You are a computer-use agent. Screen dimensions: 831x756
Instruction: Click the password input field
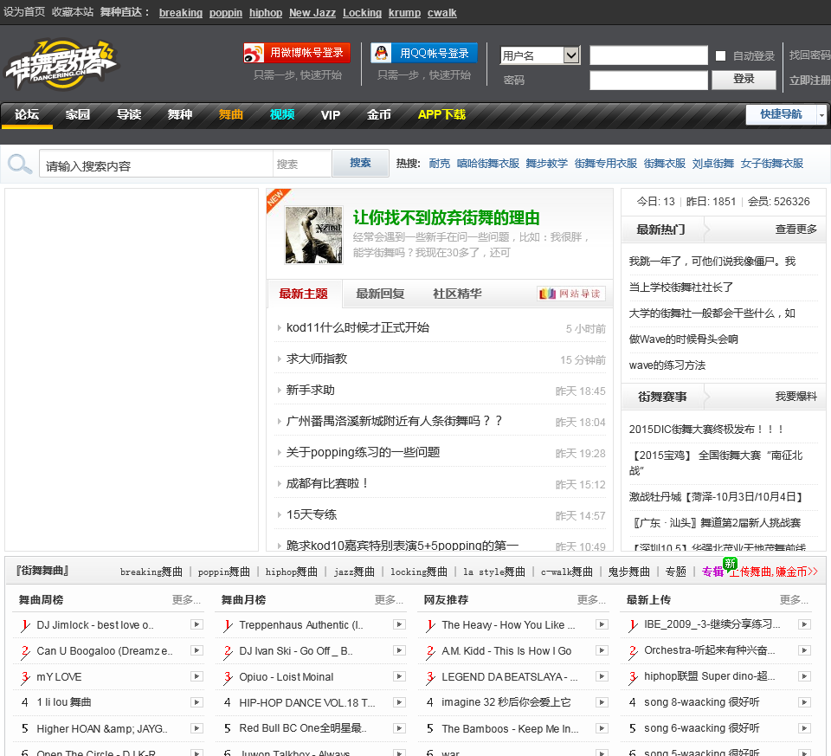click(x=648, y=81)
